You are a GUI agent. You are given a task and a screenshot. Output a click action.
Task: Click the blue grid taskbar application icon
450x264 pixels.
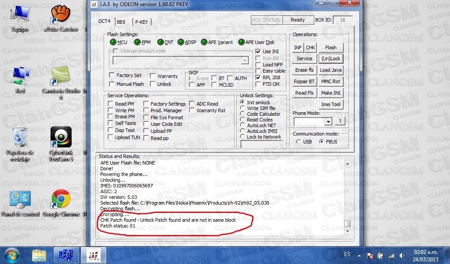[x=66, y=255]
